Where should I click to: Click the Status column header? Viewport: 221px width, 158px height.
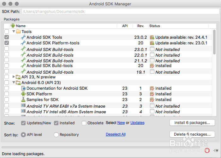[155, 26]
